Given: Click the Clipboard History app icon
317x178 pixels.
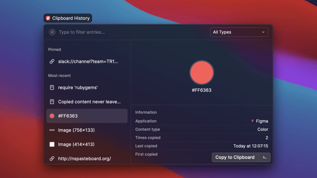Looking at the screenshot, I should tap(48, 18).
